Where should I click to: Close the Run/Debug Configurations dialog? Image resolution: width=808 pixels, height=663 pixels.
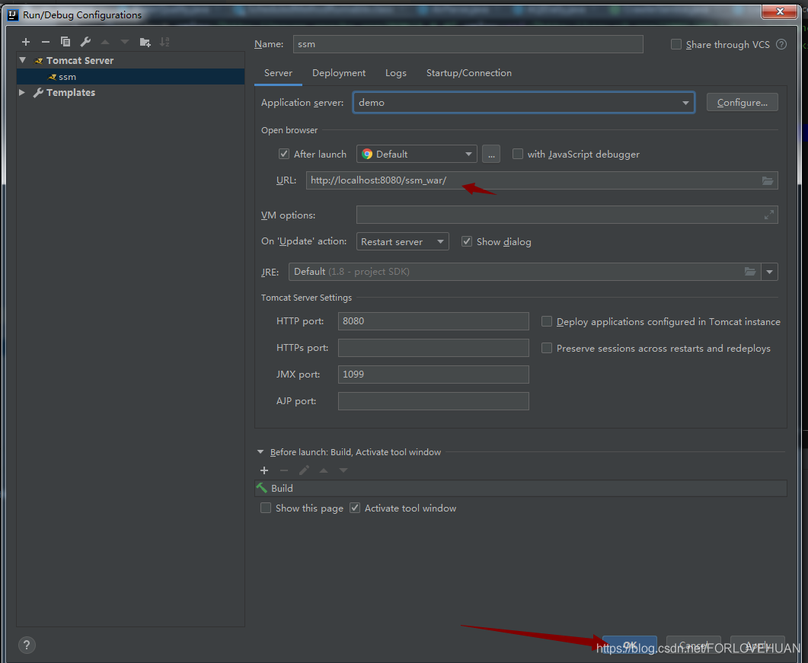point(780,11)
